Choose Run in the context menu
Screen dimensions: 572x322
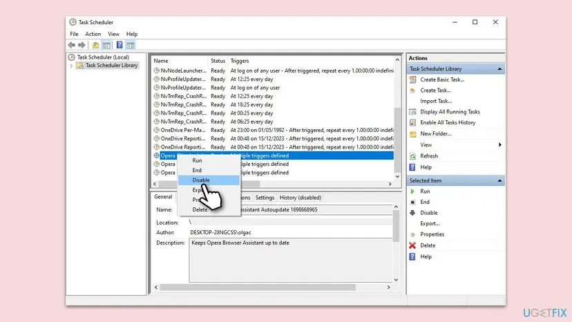tap(209, 160)
